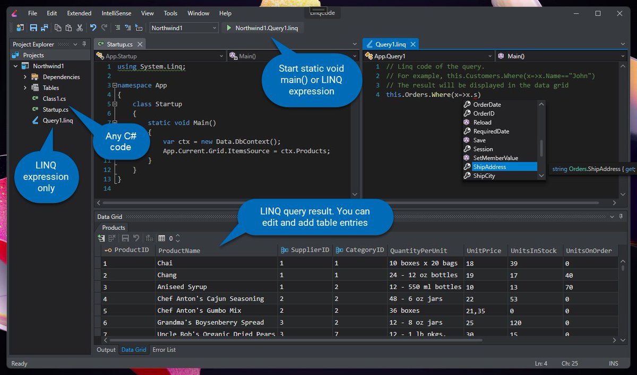Click the increase indent toolbar icon
Image resolution: width=637 pixels, height=375 pixels.
pyautogui.click(x=117, y=28)
